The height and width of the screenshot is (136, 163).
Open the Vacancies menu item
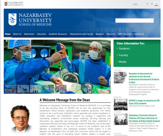tap(111, 34)
